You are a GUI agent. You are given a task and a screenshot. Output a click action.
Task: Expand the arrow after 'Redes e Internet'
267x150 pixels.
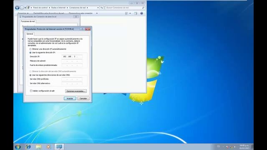[x=67, y=7]
